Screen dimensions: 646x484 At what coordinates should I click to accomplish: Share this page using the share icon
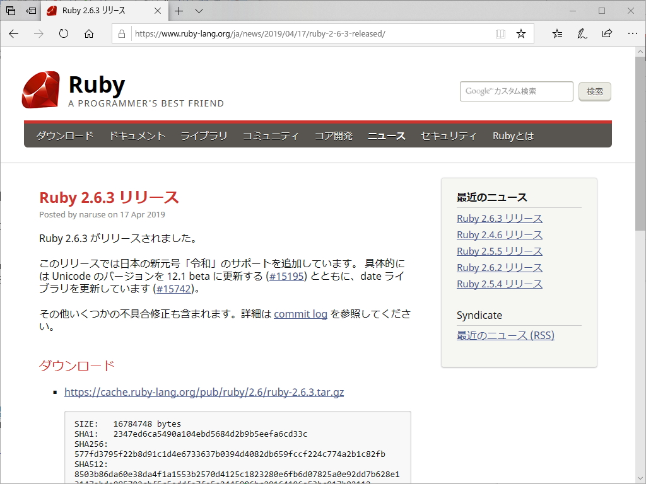coord(607,33)
